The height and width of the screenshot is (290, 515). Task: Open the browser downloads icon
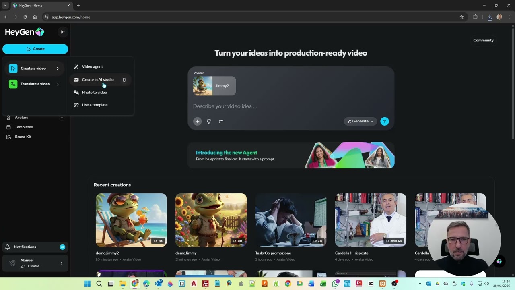[x=490, y=17]
